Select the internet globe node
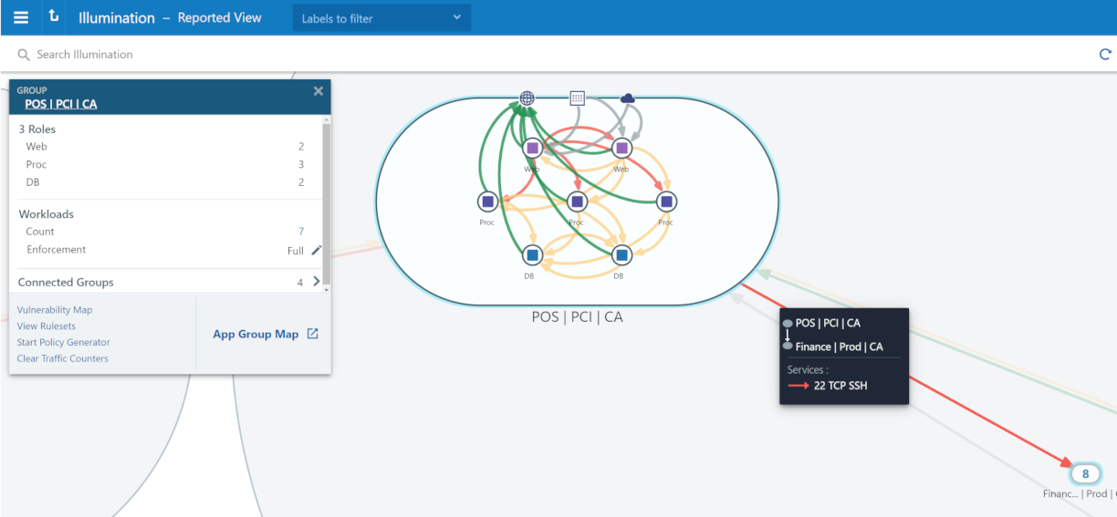This screenshot has height=517, width=1117. pos(527,98)
